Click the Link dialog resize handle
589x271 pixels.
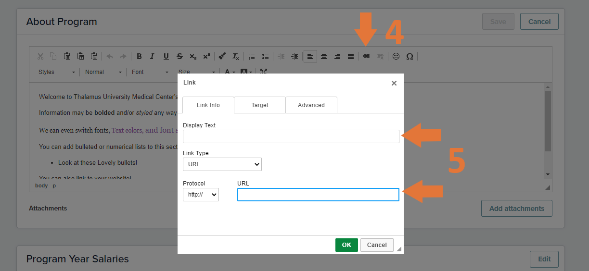click(x=398, y=249)
